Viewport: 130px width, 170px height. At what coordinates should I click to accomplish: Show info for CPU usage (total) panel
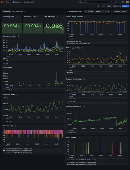coord(17,95)
